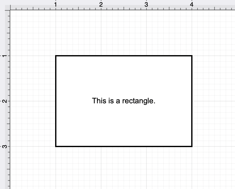Click the vertical ruler's 1 mark
This screenshot has width=235, height=189.
[5, 56]
